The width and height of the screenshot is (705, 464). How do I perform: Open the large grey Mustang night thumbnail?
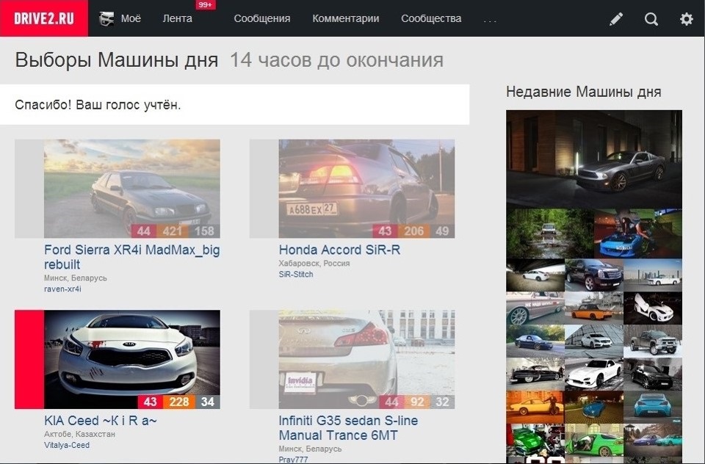pyautogui.click(x=594, y=159)
